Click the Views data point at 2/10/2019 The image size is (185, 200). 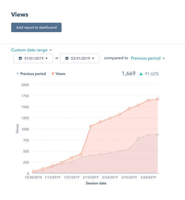click(91, 126)
